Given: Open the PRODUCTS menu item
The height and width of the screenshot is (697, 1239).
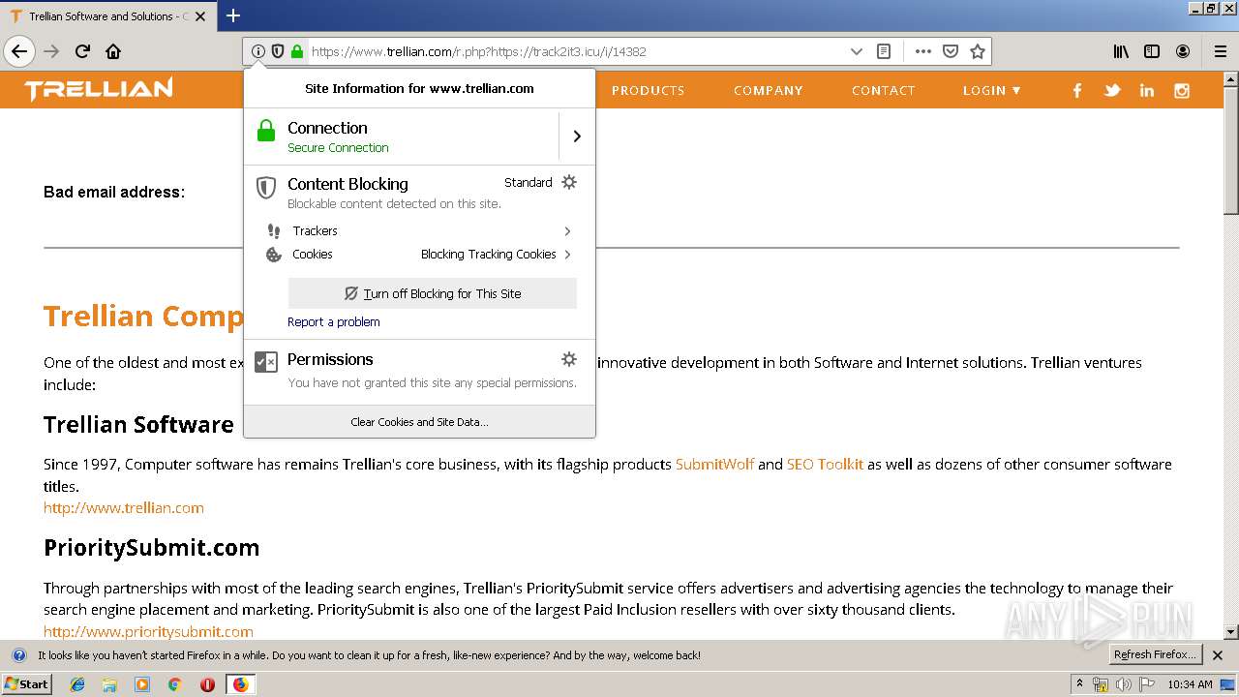Looking at the screenshot, I should 648,90.
